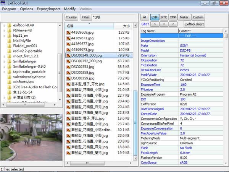The image size is (229, 172).
Task: Click file icon of 44369678.jpg
Action: point(68,50)
